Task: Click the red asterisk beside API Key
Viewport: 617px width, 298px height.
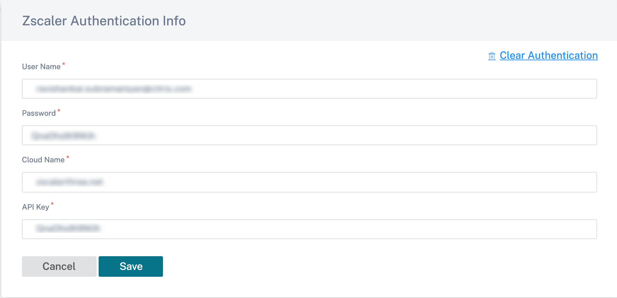Action: [52, 204]
